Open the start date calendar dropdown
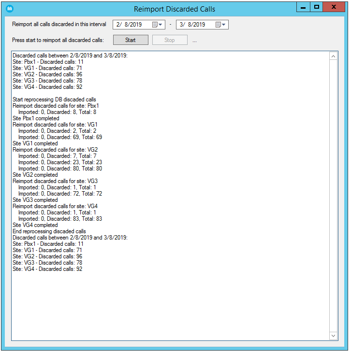Image resolution: width=351 pixels, height=353 pixels. coord(158,25)
